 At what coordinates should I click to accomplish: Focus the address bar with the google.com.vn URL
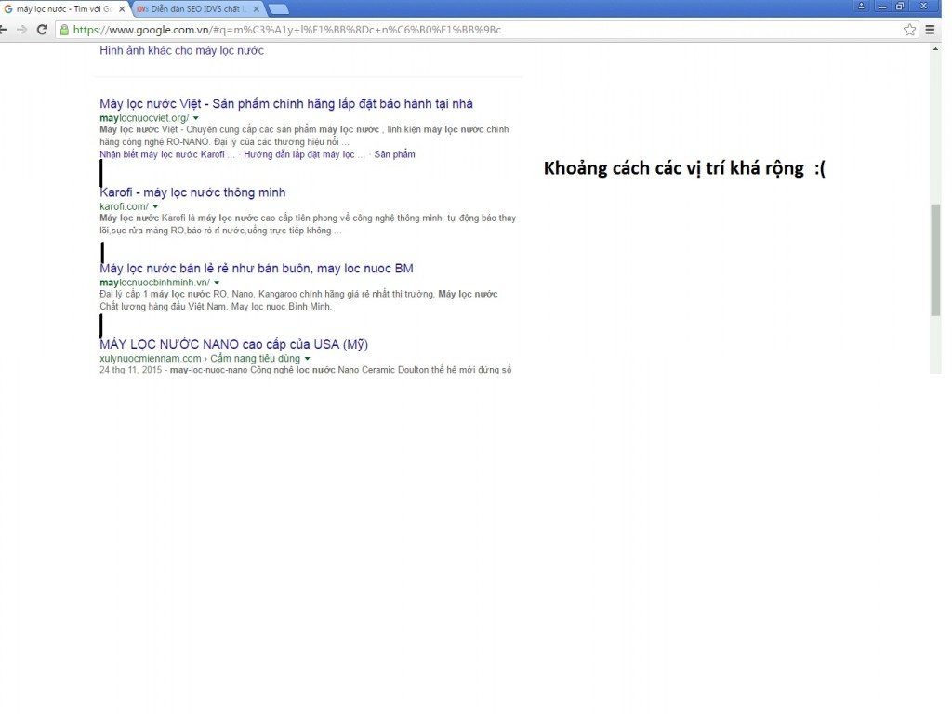point(485,30)
